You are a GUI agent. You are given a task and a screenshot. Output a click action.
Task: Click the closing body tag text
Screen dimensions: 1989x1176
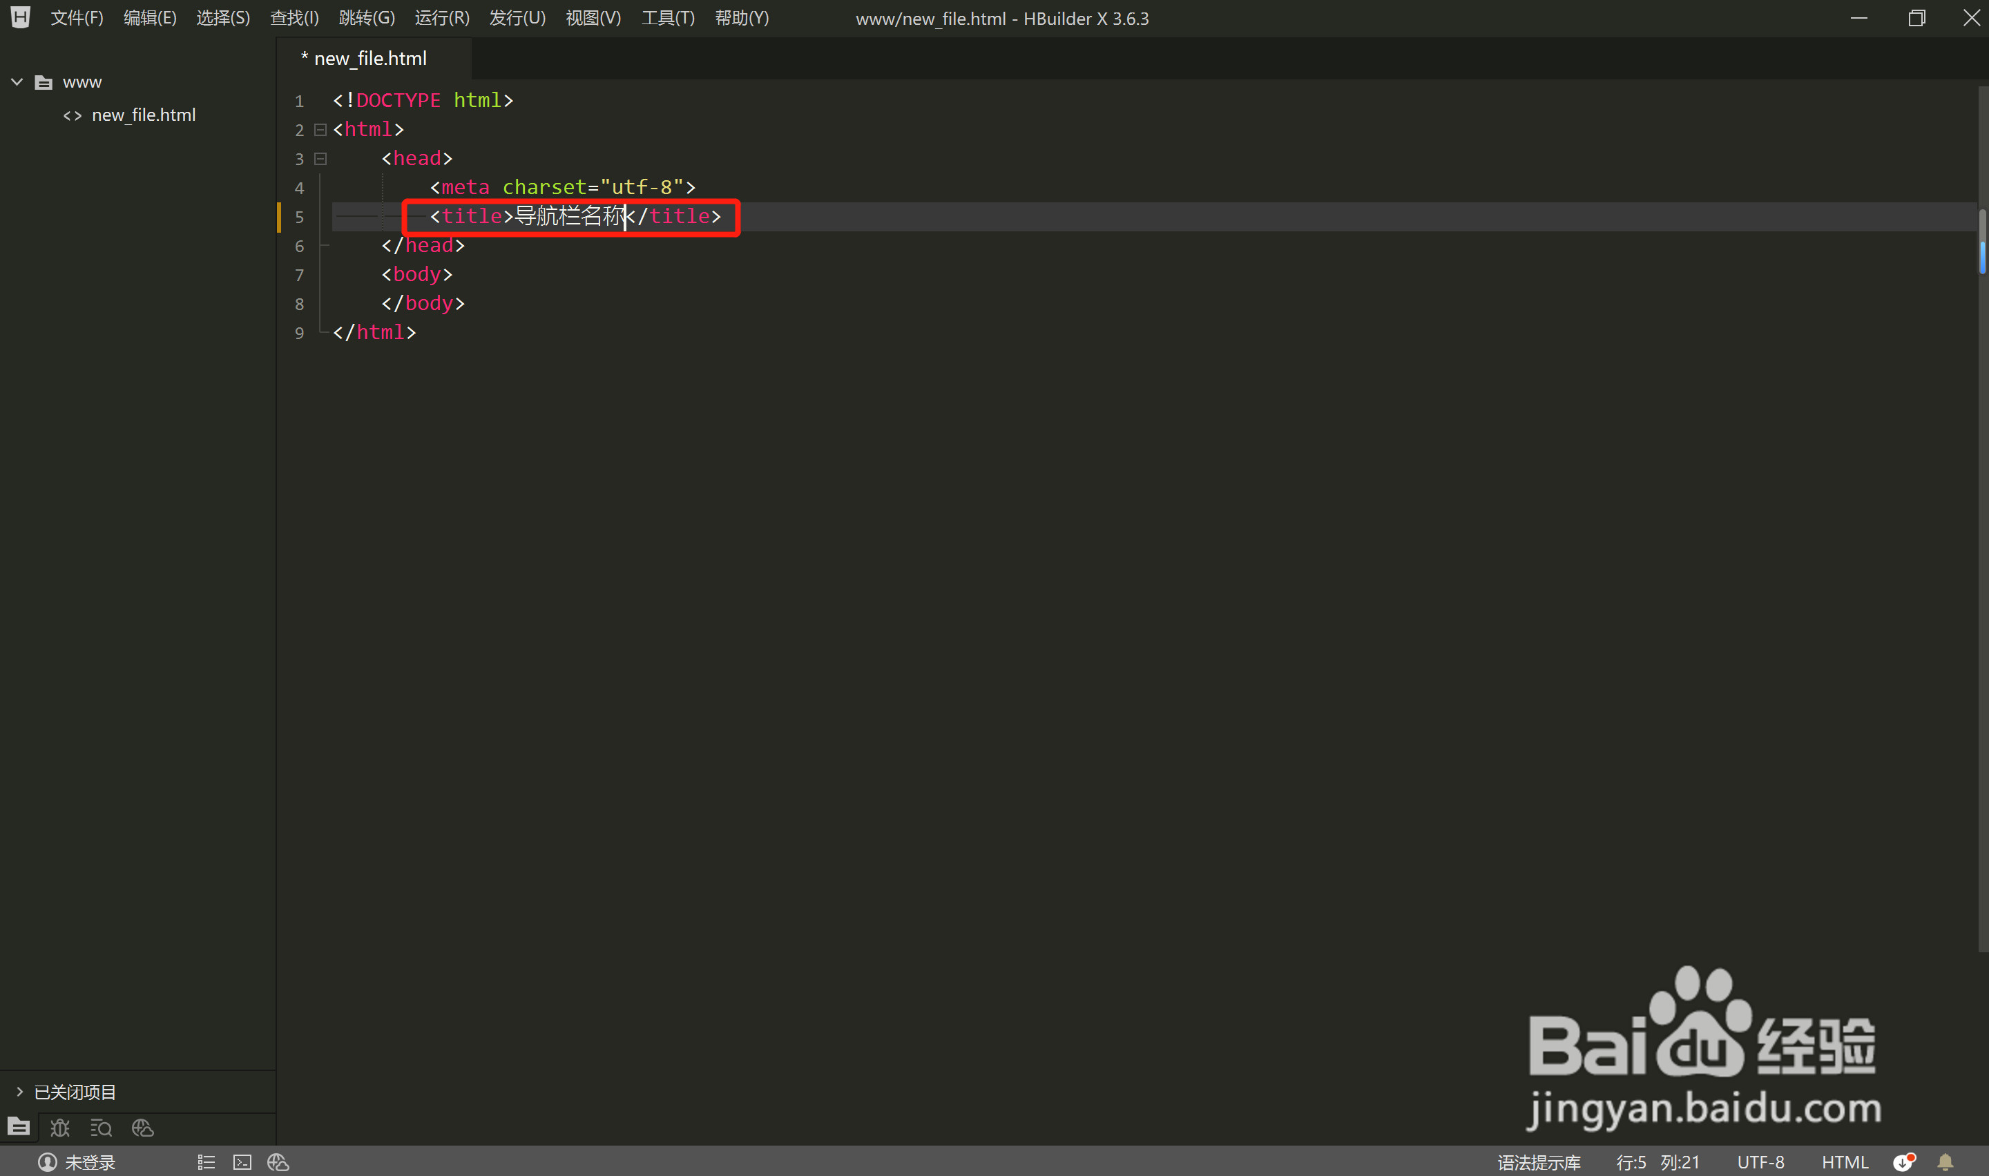pyautogui.click(x=423, y=302)
